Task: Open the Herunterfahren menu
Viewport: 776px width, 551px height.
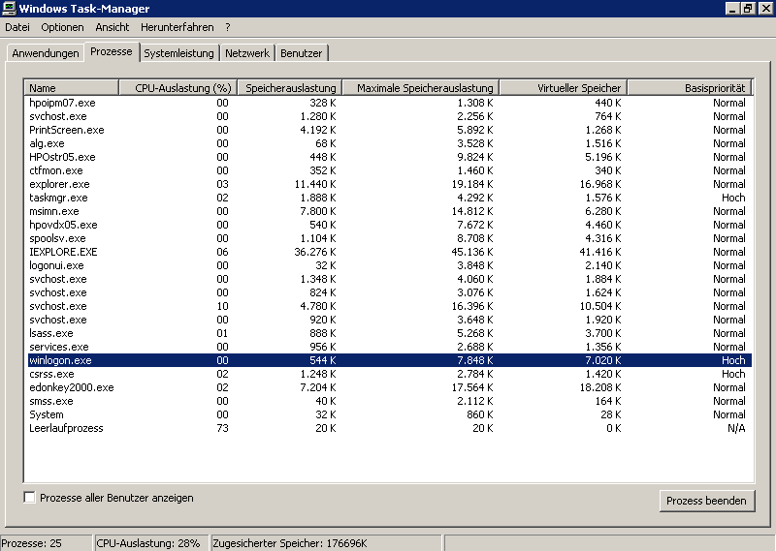Action: tap(177, 27)
